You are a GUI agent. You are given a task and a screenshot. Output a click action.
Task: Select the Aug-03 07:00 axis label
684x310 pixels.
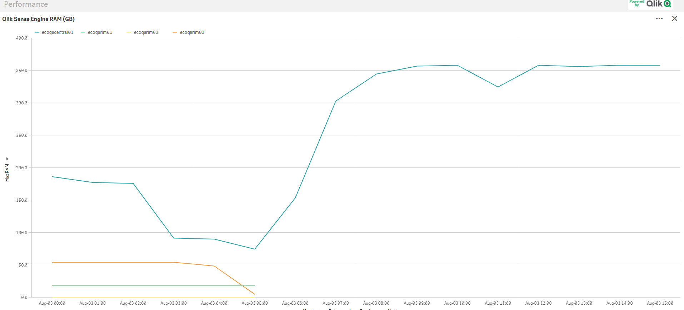pyautogui.click(x=336, y=303)
